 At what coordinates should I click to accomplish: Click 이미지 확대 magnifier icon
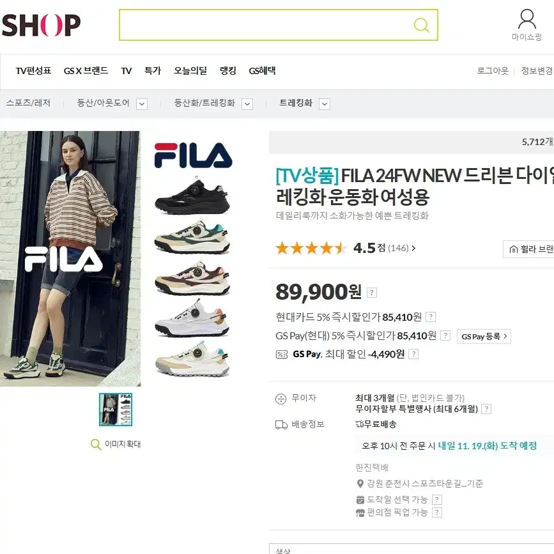click(95, 444)
